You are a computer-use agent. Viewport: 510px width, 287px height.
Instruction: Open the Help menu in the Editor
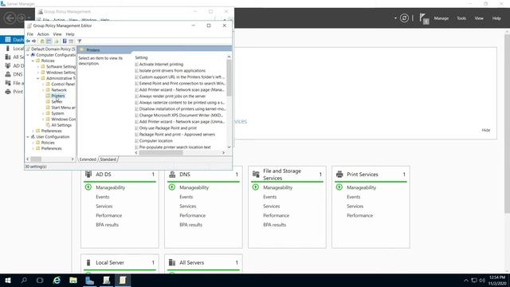click(x=70, y=34)
